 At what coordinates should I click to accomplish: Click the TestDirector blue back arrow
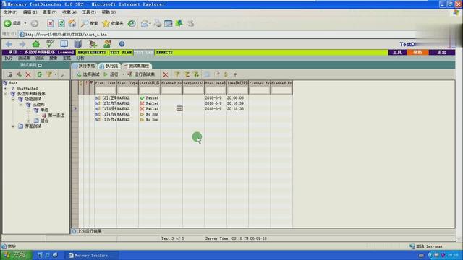pyautogui.click(x=9, y=44)
